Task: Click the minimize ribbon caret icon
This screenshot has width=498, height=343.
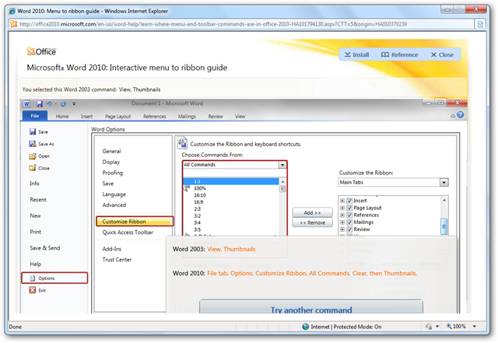Action: click(x=453, y=116)
